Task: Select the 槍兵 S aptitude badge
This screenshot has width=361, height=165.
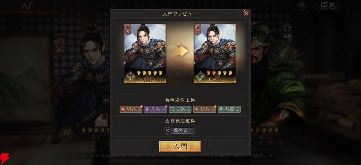Action: click(x=205, y=109)
